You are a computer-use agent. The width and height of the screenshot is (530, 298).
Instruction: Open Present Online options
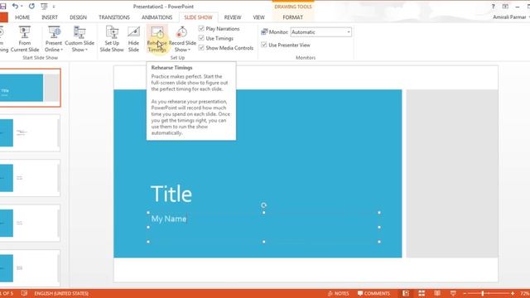point(53,39)
